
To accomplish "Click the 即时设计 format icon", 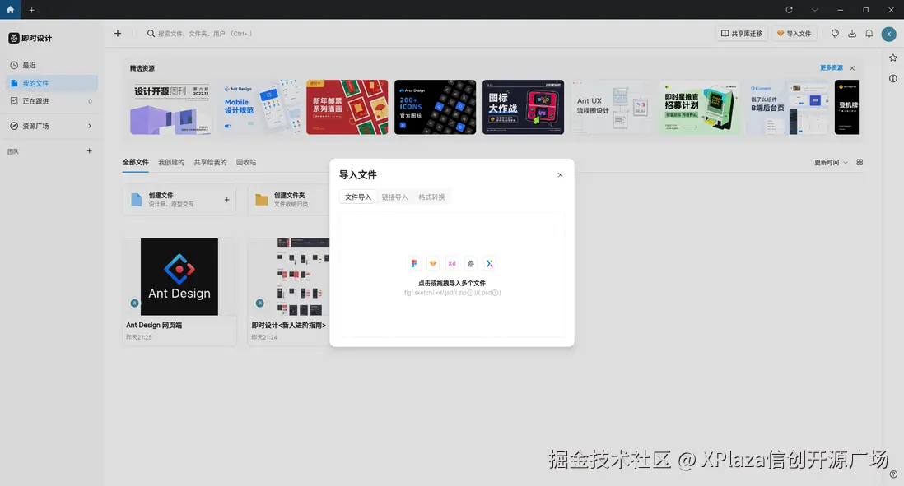I will point(470,263).
